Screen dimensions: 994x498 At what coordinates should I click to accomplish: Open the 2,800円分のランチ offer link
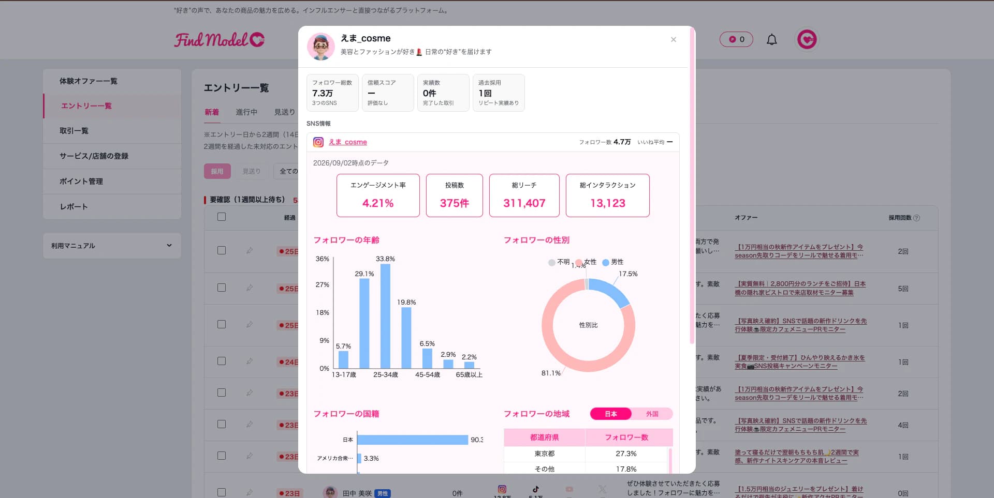[800, 288]
